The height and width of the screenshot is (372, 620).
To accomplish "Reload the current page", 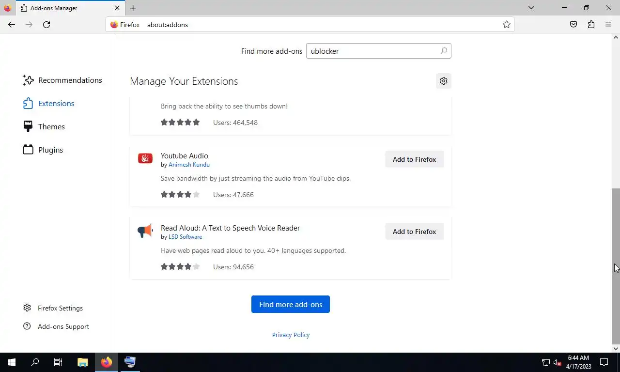I will click(46, 25).
